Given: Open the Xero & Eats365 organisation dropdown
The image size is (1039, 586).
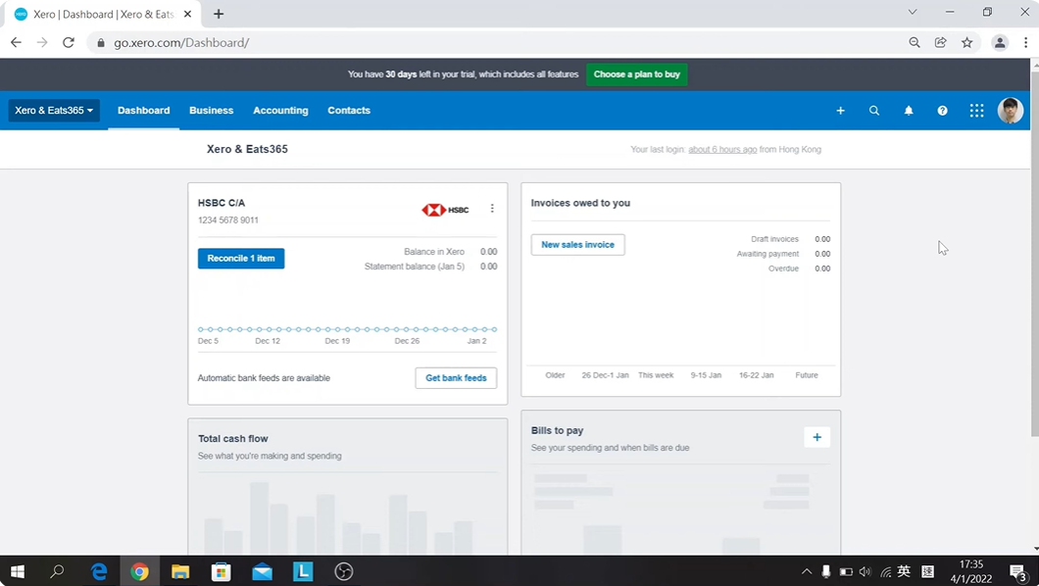Looking at the screenshot, I should tap(54, 111).
